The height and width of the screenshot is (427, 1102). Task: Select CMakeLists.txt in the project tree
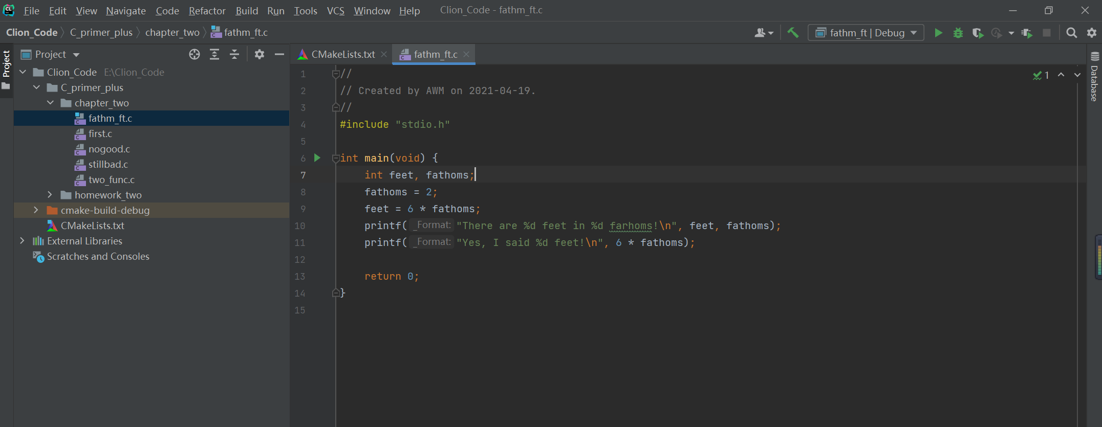pyautogui.click(x=92, y=226)
